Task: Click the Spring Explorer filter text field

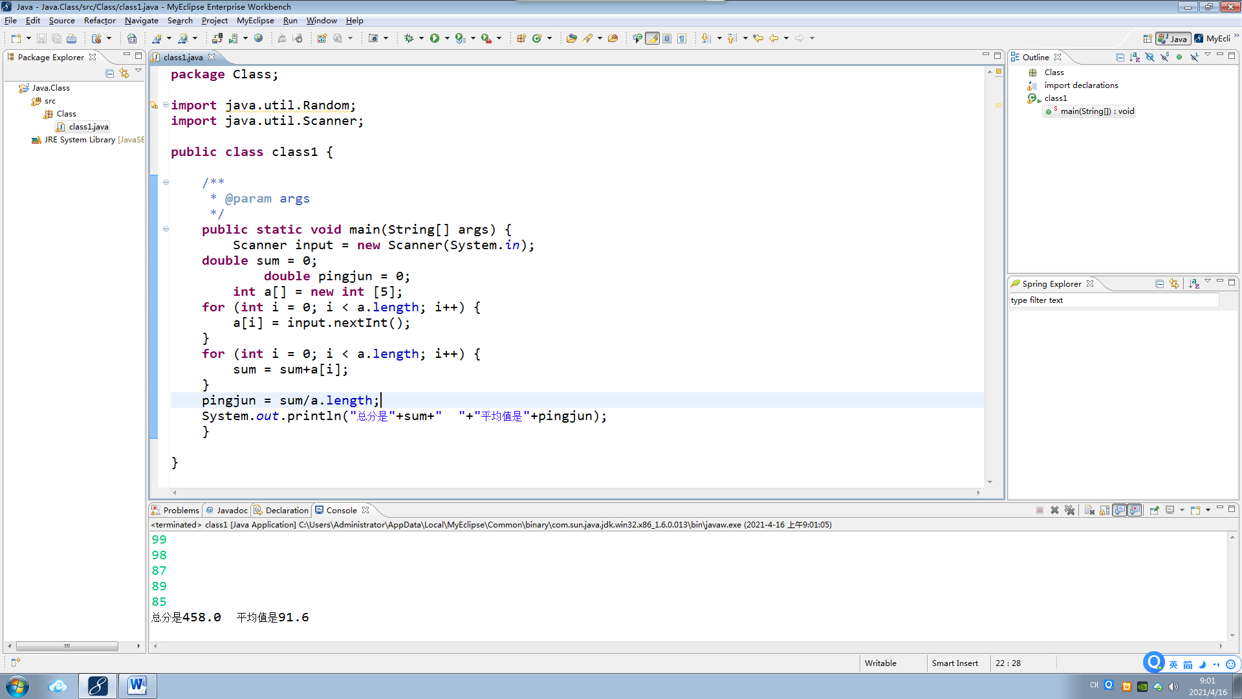Action: (x=1113, y=300)
